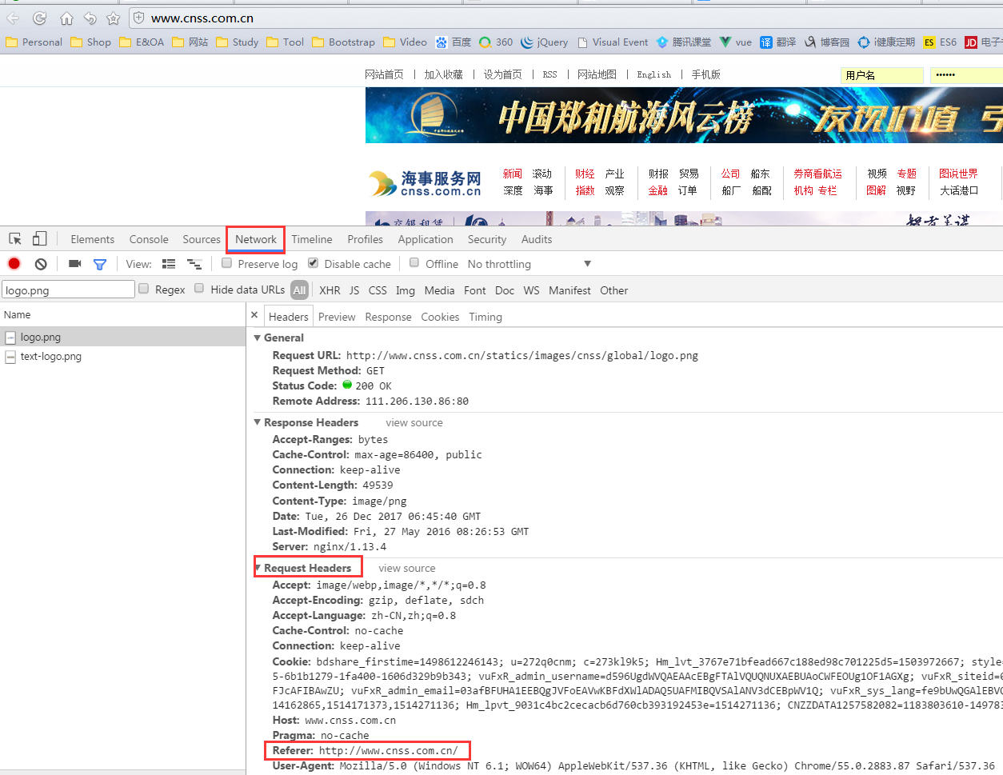Collapse the General section
The height and width of the screenshot is (775, 1003).
coord(258,338)
